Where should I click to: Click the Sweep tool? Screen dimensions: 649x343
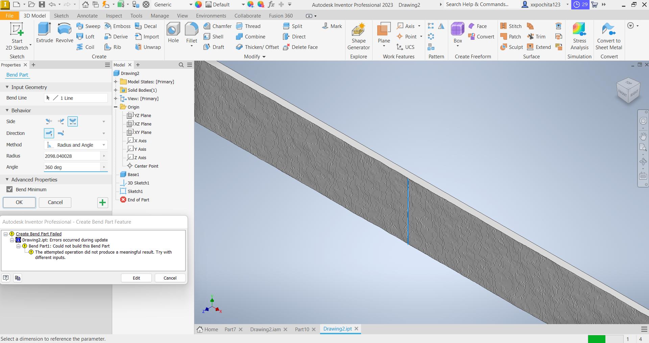point(88,26)
